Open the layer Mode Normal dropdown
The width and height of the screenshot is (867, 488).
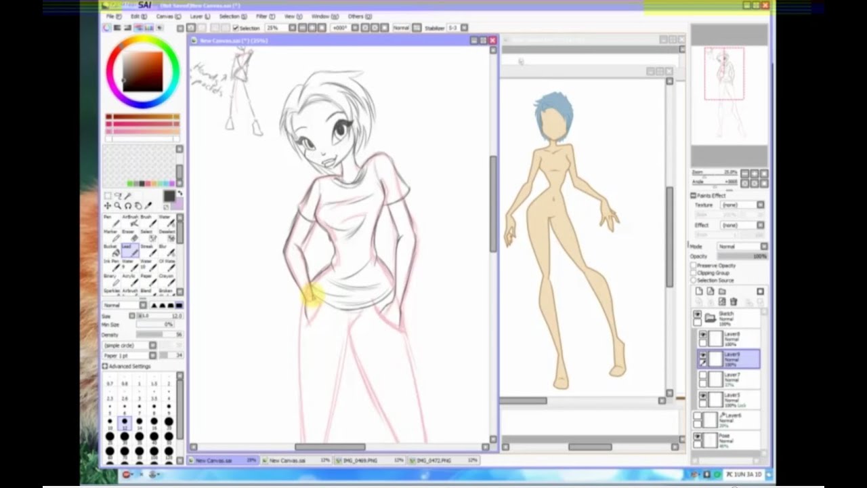[x=764, y=247]
